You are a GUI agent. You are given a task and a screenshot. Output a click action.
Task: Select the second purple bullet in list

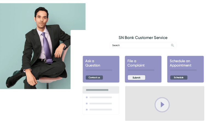[87, 103]
